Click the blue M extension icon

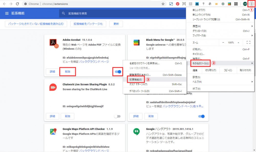(197, 4)
